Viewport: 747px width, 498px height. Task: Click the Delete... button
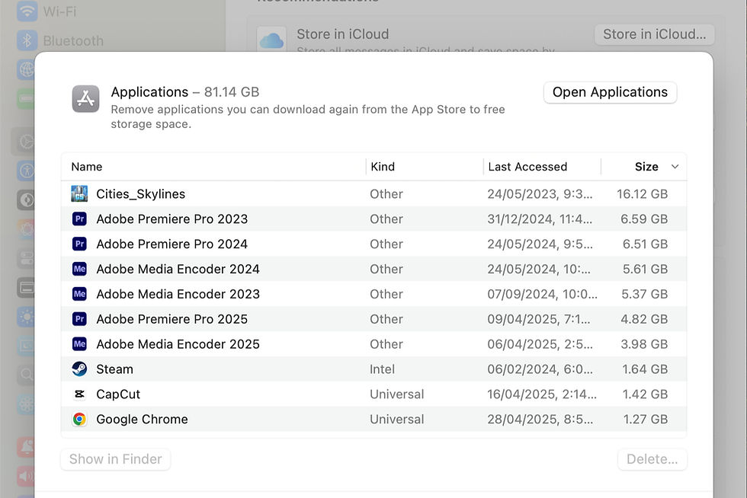[x=652, y=459]
